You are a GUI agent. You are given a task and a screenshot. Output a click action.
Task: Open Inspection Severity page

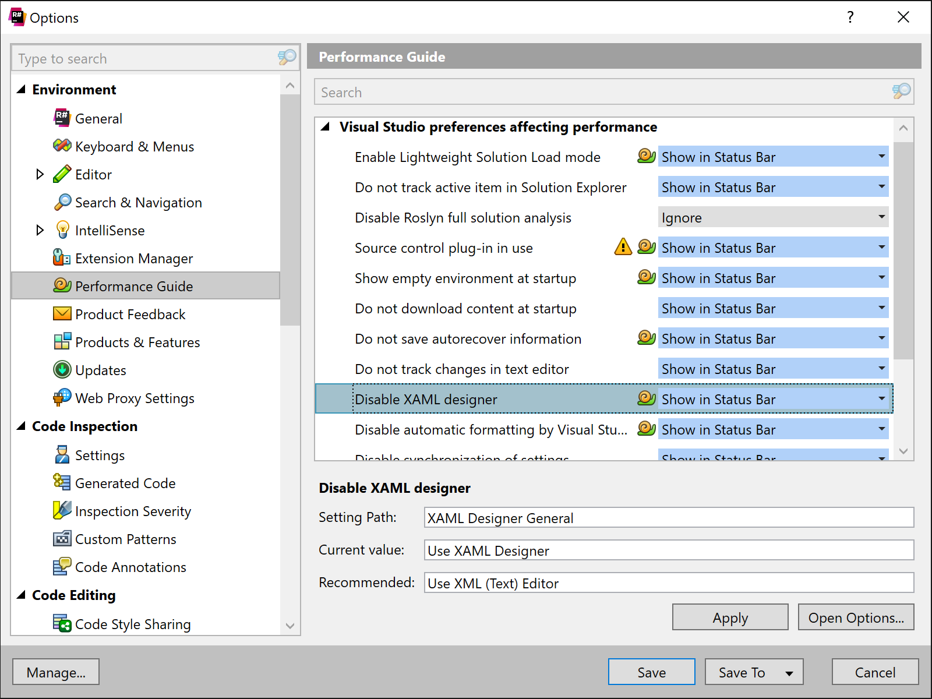(133, 511)
